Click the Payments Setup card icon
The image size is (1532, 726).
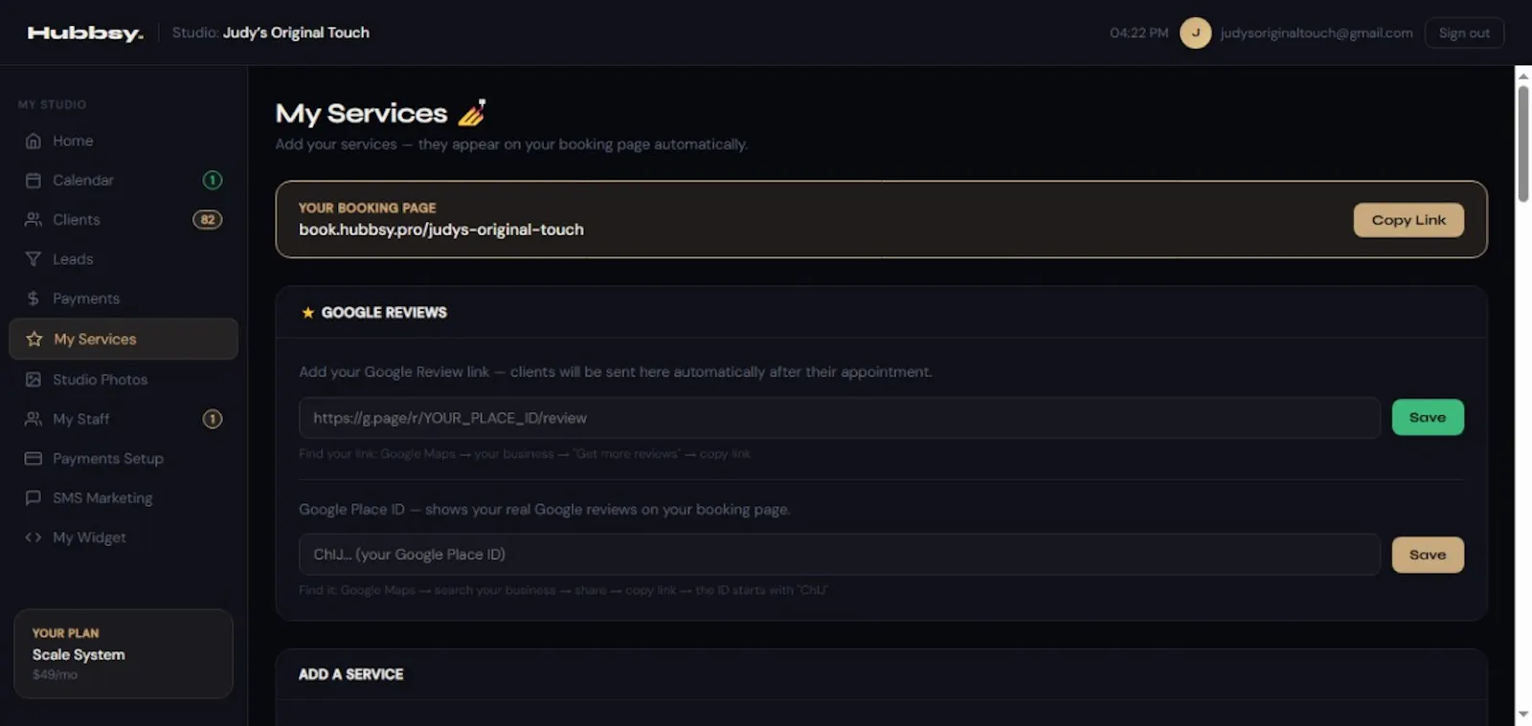[x=34, y=458]
